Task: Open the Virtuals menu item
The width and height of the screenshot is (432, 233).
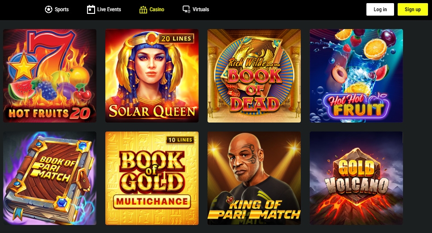Action: pos(196,9)
